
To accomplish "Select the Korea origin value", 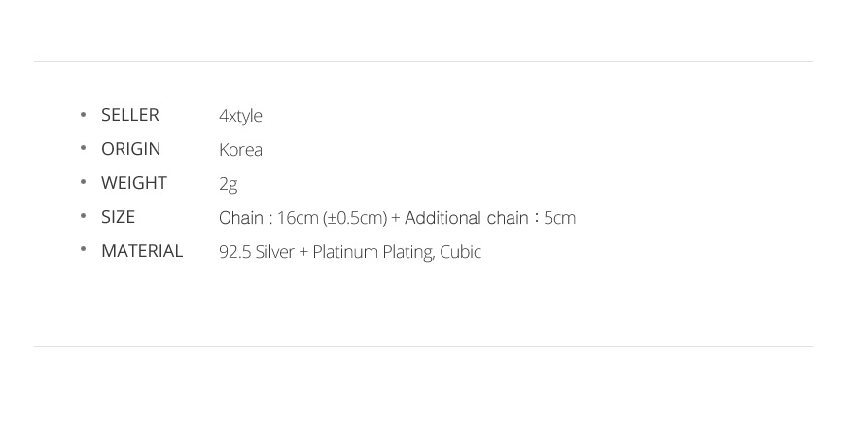I will (x=240, y=150).
